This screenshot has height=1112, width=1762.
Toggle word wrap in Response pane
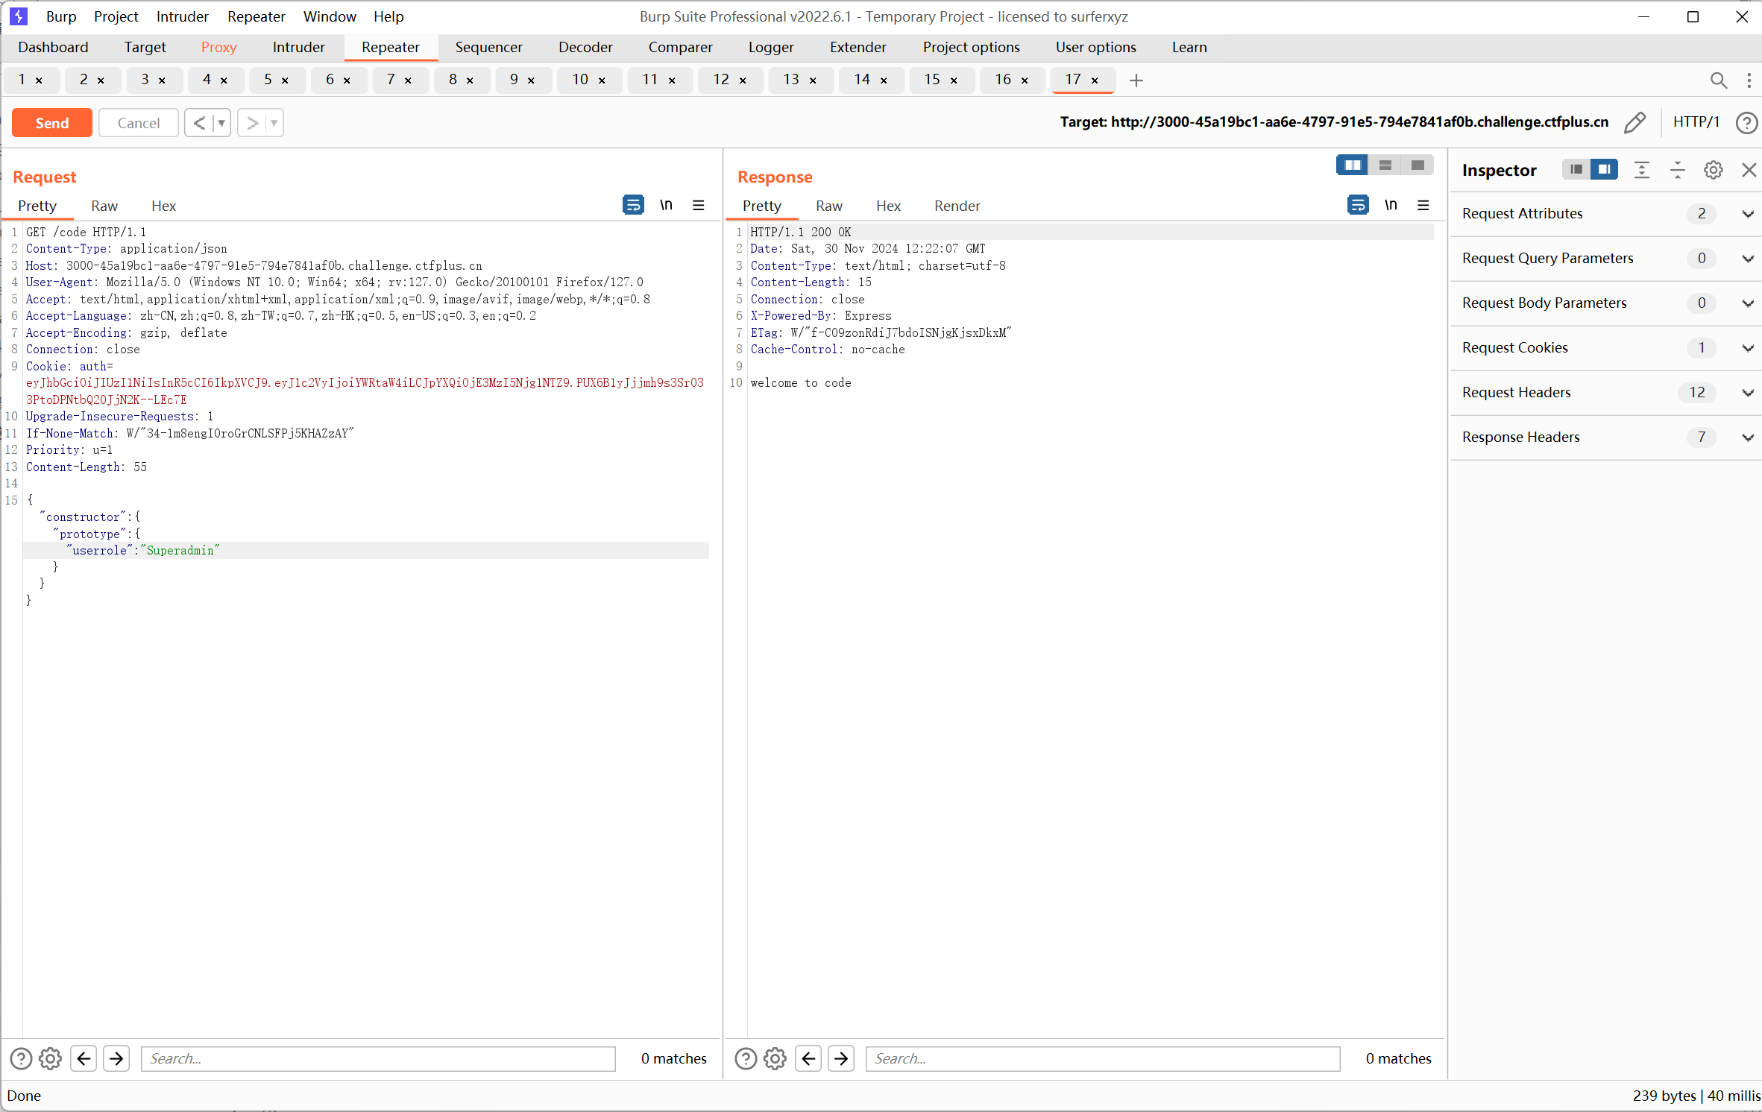1358,205
